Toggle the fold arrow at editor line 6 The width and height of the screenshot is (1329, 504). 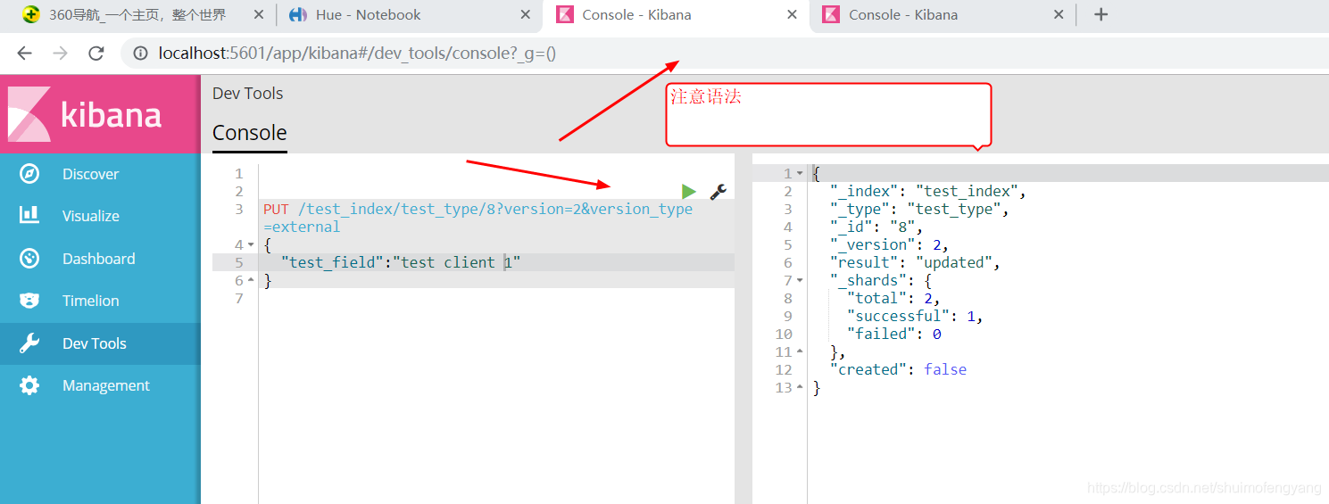pyautogui.click(x=252, y=280)
